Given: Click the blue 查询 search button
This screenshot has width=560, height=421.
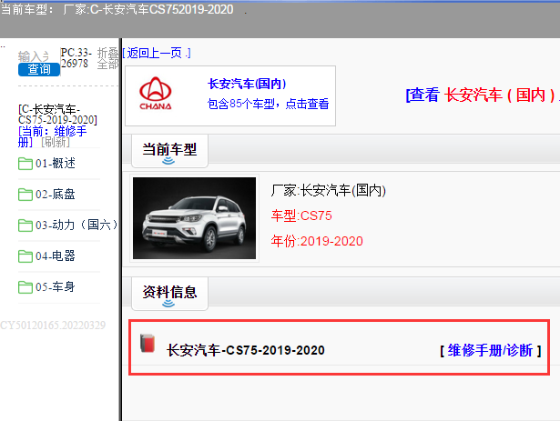Looking at the screenshot, I should coord(39,69).
